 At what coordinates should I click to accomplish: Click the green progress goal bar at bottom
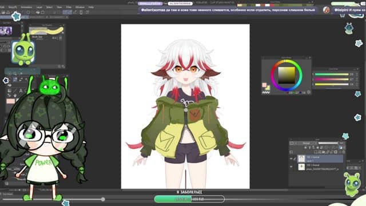pyautogui.click(x=189, y=199)
